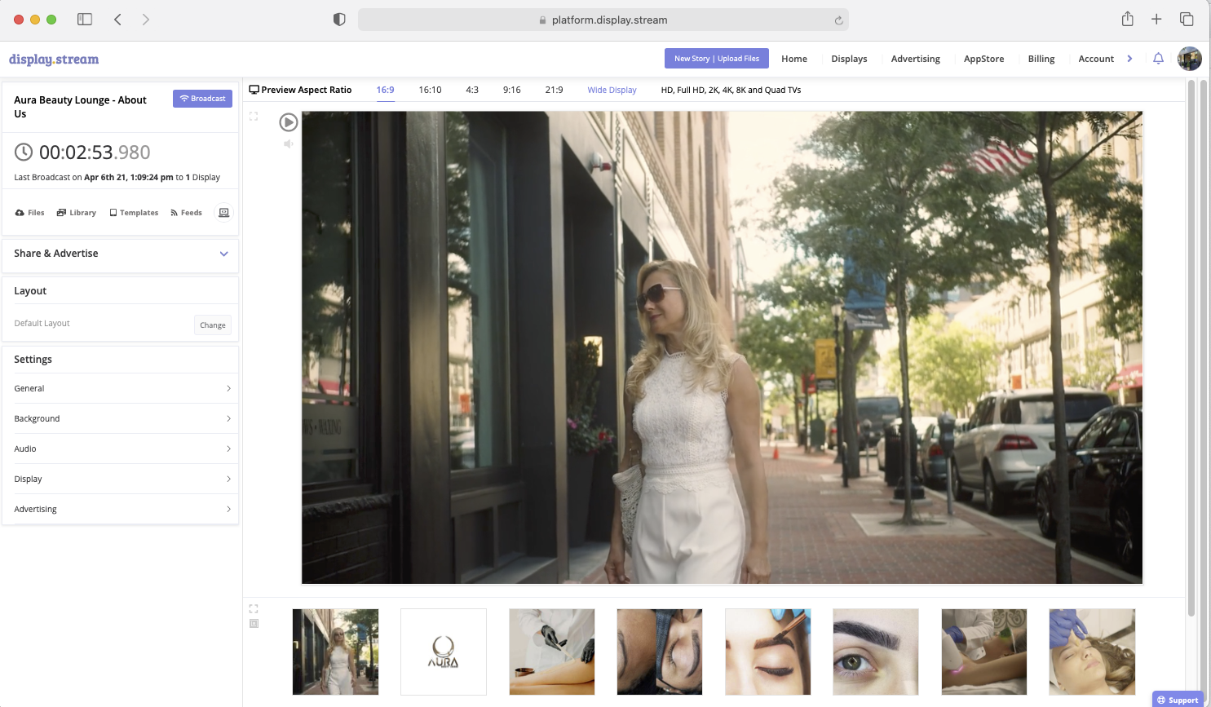Switch preview to 21:9 ratio
Viewport: 1211px width, 707px height.
554,91
